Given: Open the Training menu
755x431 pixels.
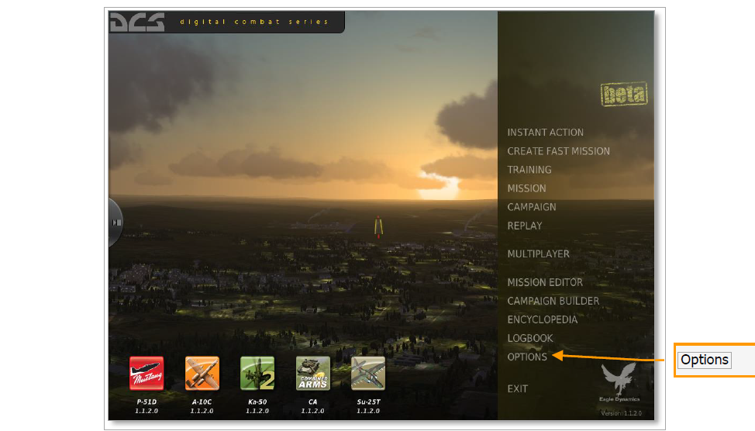Looking at the screenshot, I should click(x=529, y=170).
